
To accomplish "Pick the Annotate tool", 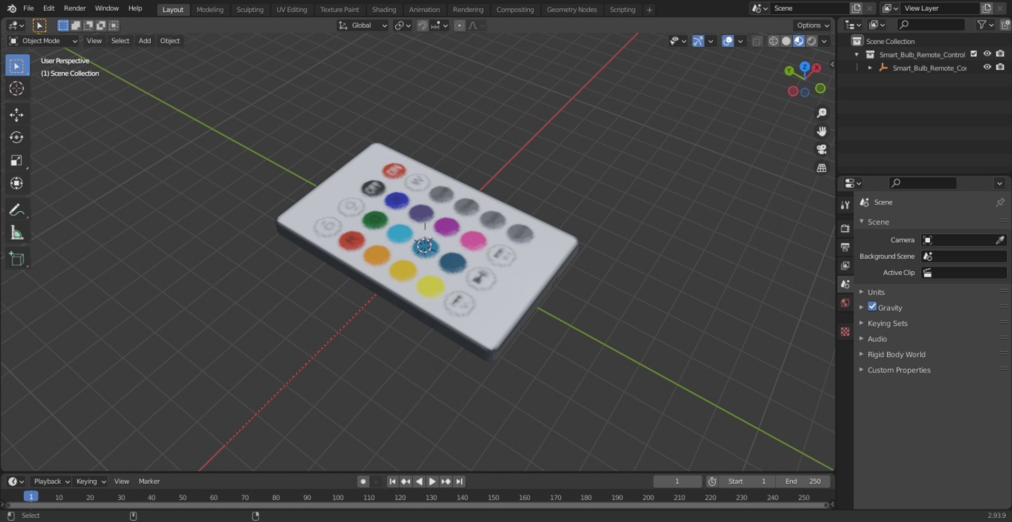I will pos(17,210).
